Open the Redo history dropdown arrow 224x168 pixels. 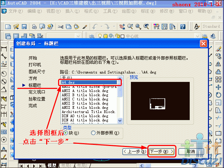114,27
